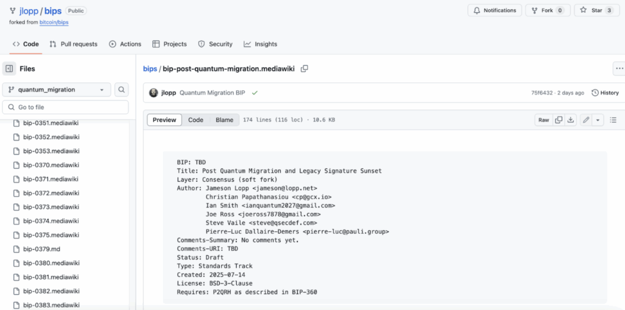Open bip-0379.md in file tree
The image size is (625, 310).
click(x=43, y=249)
